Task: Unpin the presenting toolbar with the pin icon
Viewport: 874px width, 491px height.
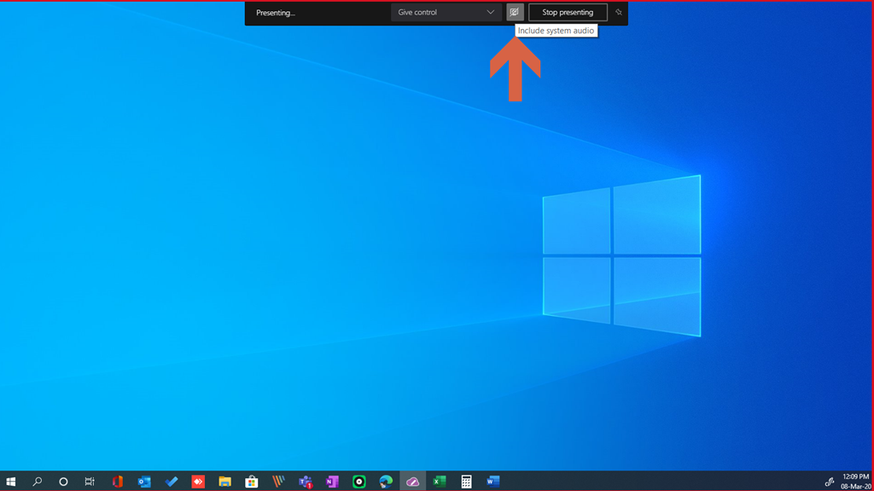Action: point(618,12)
